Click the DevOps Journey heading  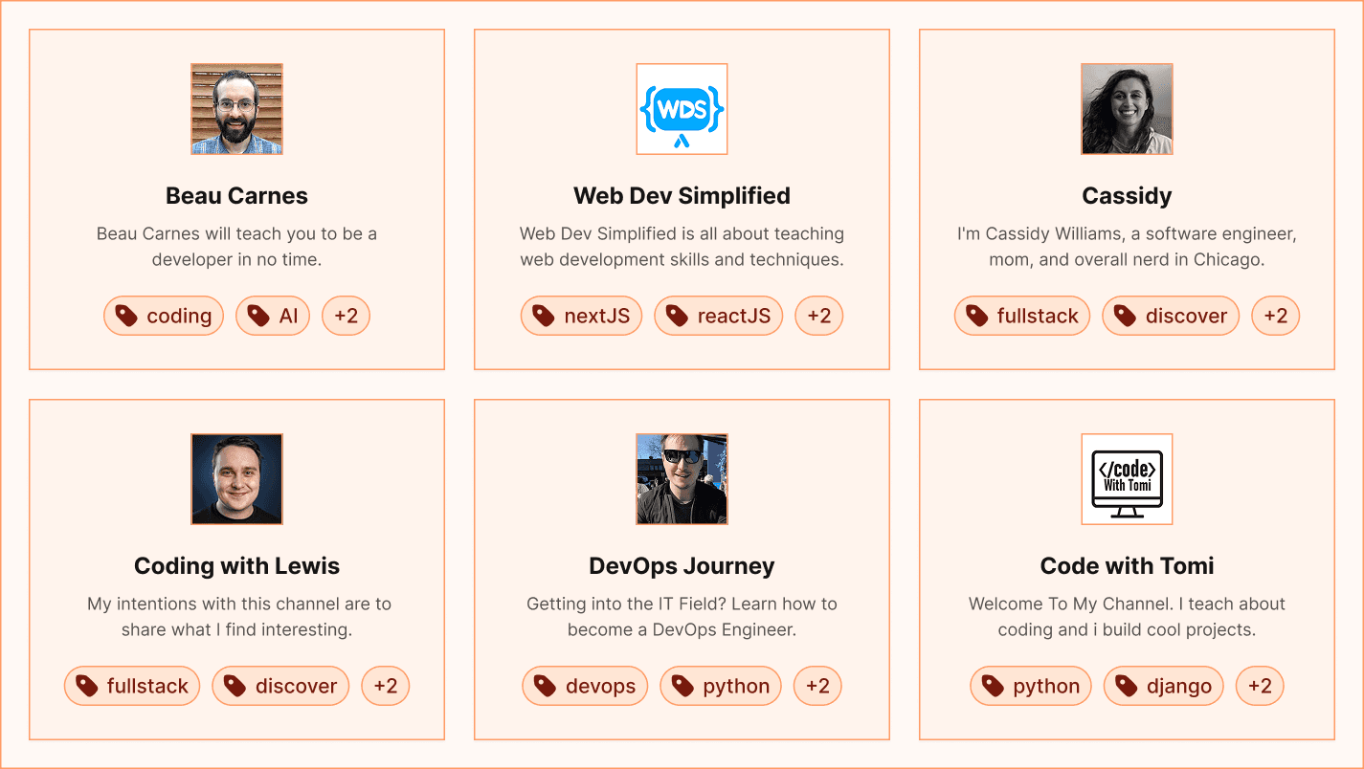[682, 566]
